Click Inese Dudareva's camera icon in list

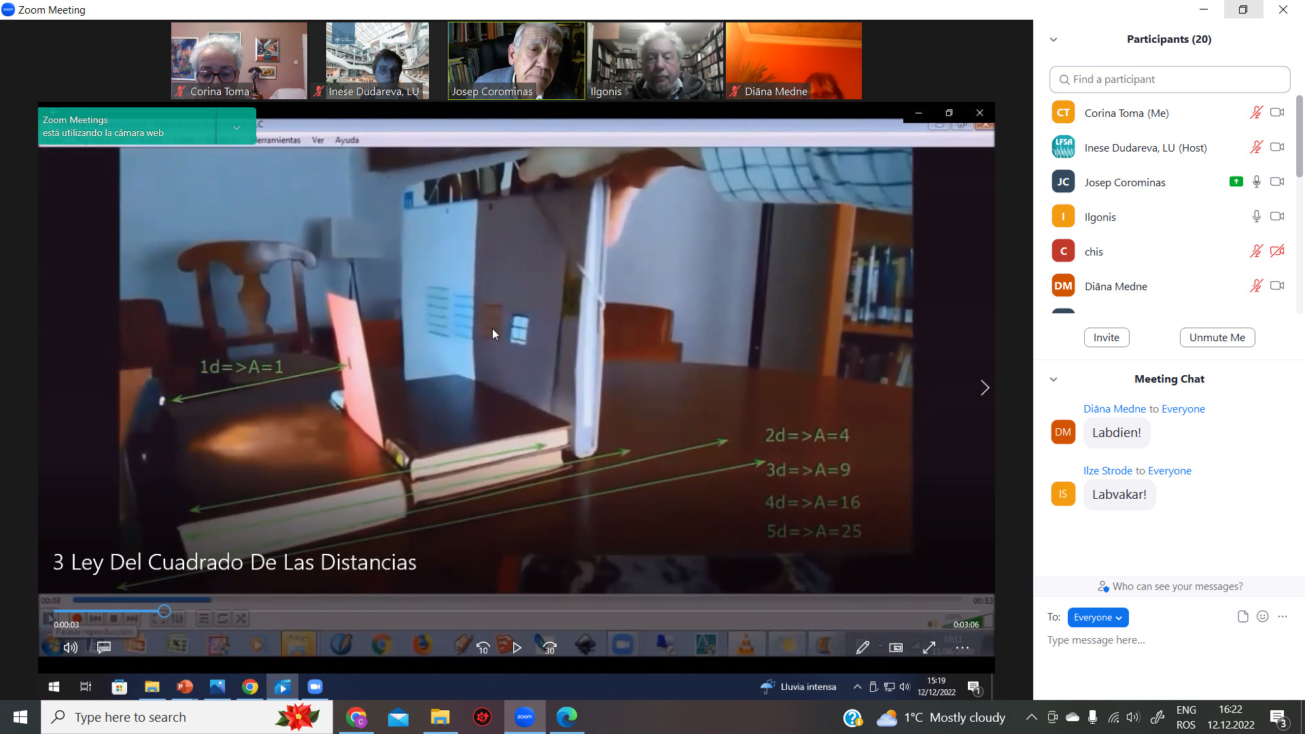click(x=1277, y=147)
